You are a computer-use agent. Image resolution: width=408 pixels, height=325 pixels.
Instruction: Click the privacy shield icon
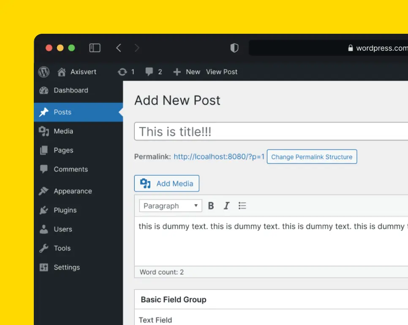pyautogui.click(x=234, y=48)
